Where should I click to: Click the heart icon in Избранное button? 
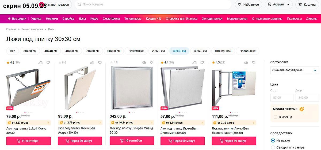pos(239,5)
